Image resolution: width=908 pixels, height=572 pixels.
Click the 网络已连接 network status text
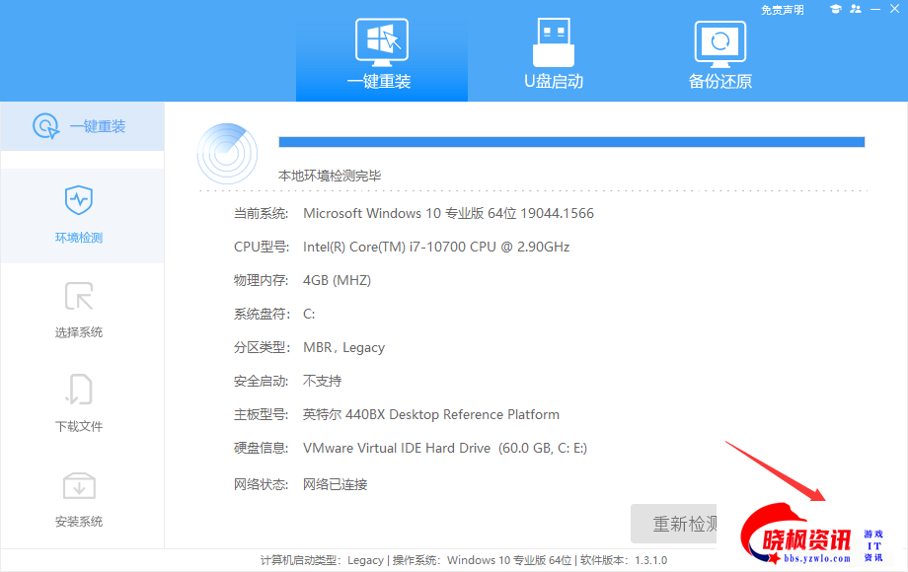335,484
